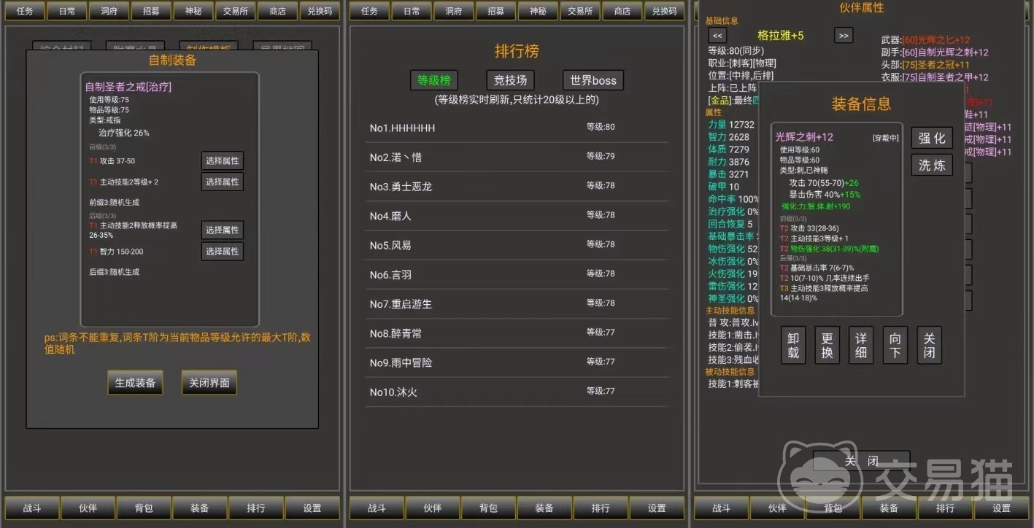This screenshot has height=528, width=1034.
Task: Switch to the 世界boss ranking
Action: [593, 80]
